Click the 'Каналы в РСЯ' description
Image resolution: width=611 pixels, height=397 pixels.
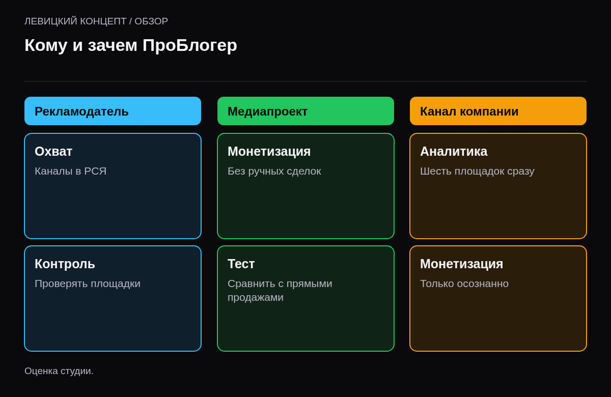click(x=71, y=171)
